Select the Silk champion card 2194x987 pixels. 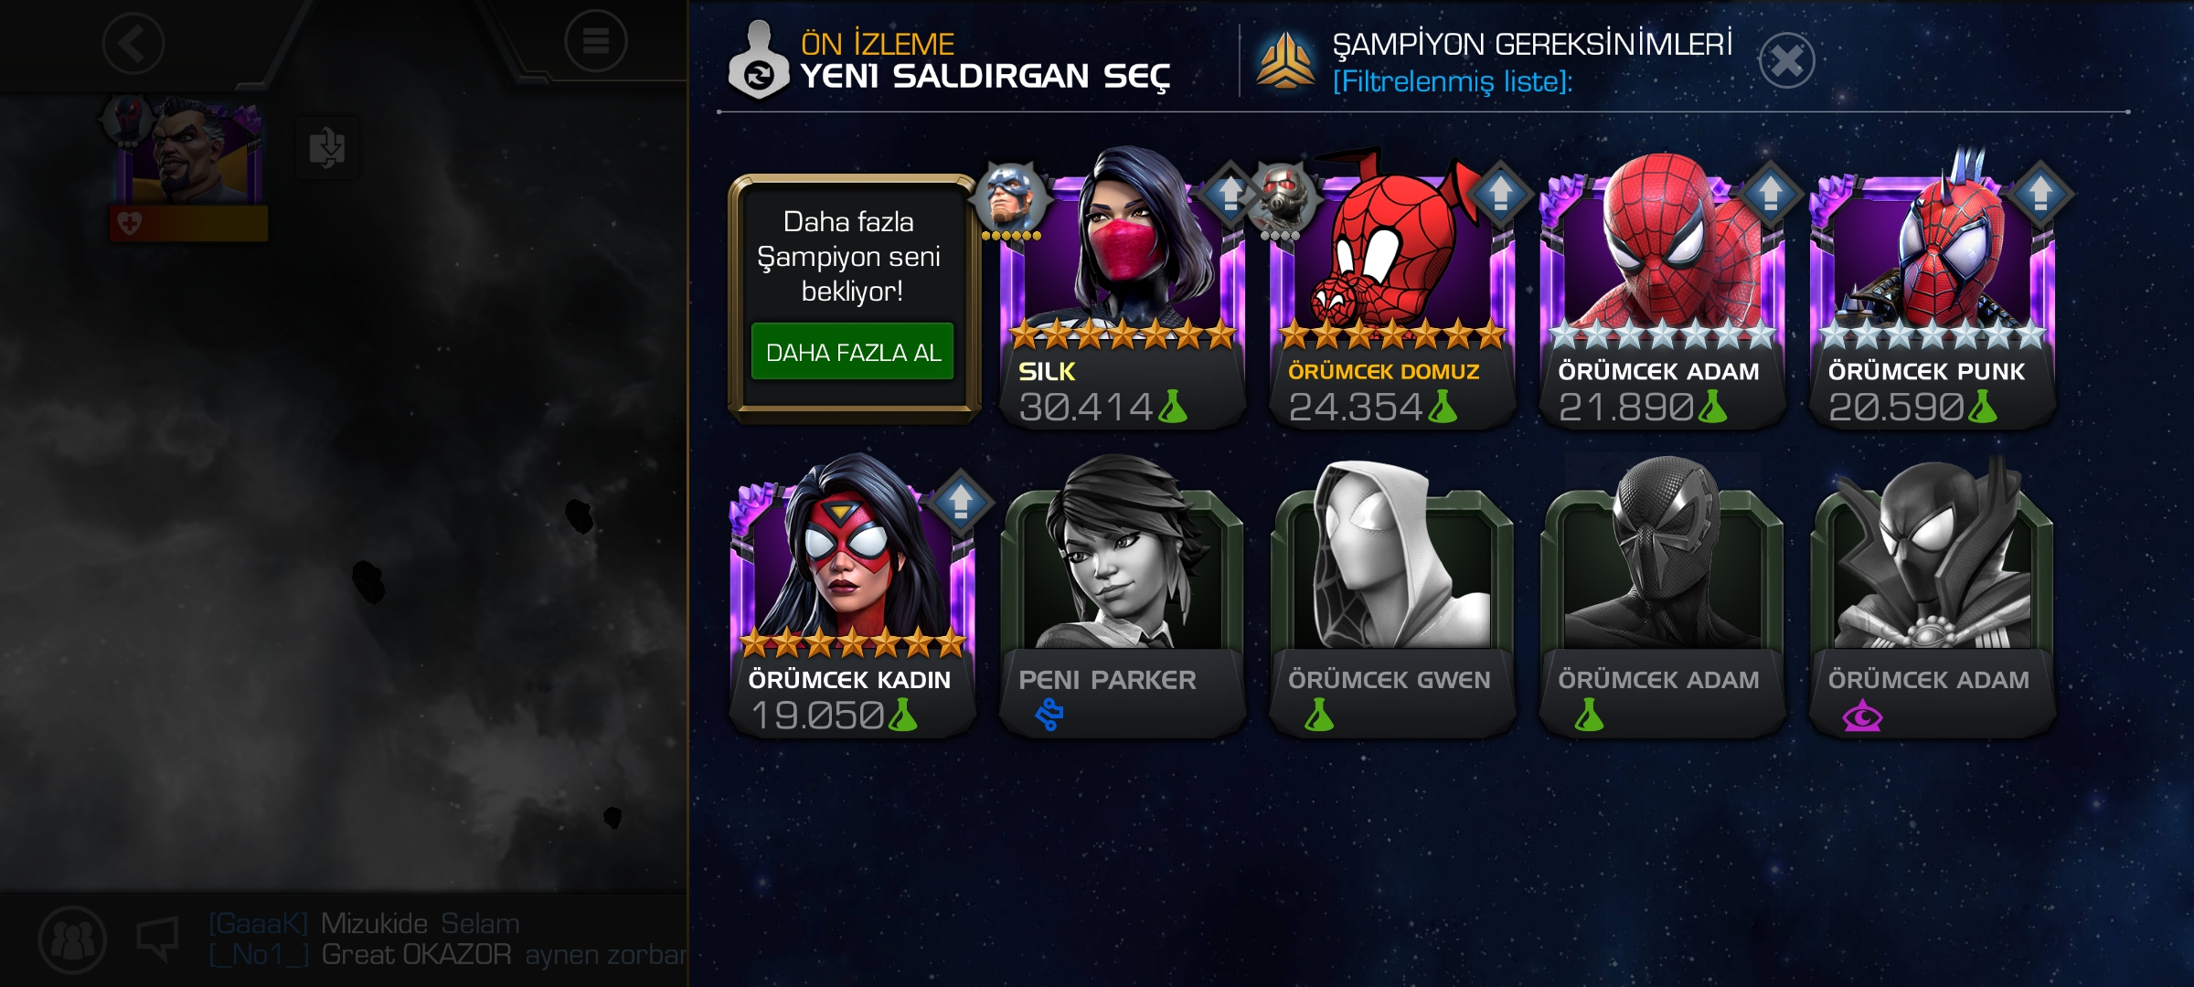pos(1122,292)
